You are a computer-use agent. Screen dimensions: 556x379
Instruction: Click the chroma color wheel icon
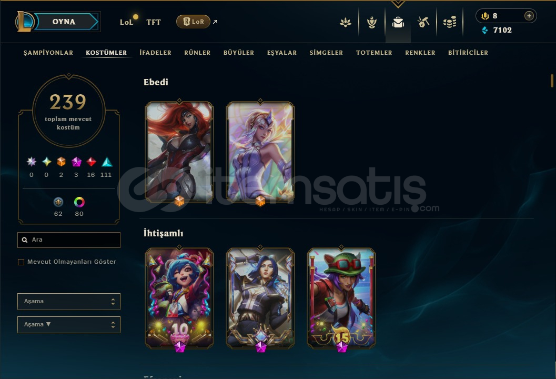click(x=79, y=202)
